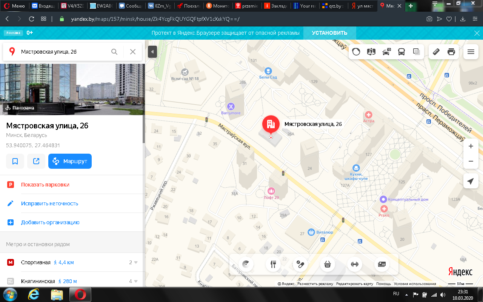
Task: Open the map hamburger menu
Action: 471,52
